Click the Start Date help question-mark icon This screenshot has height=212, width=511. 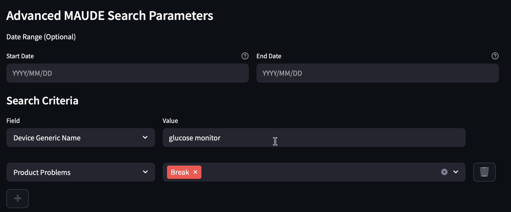245,56
